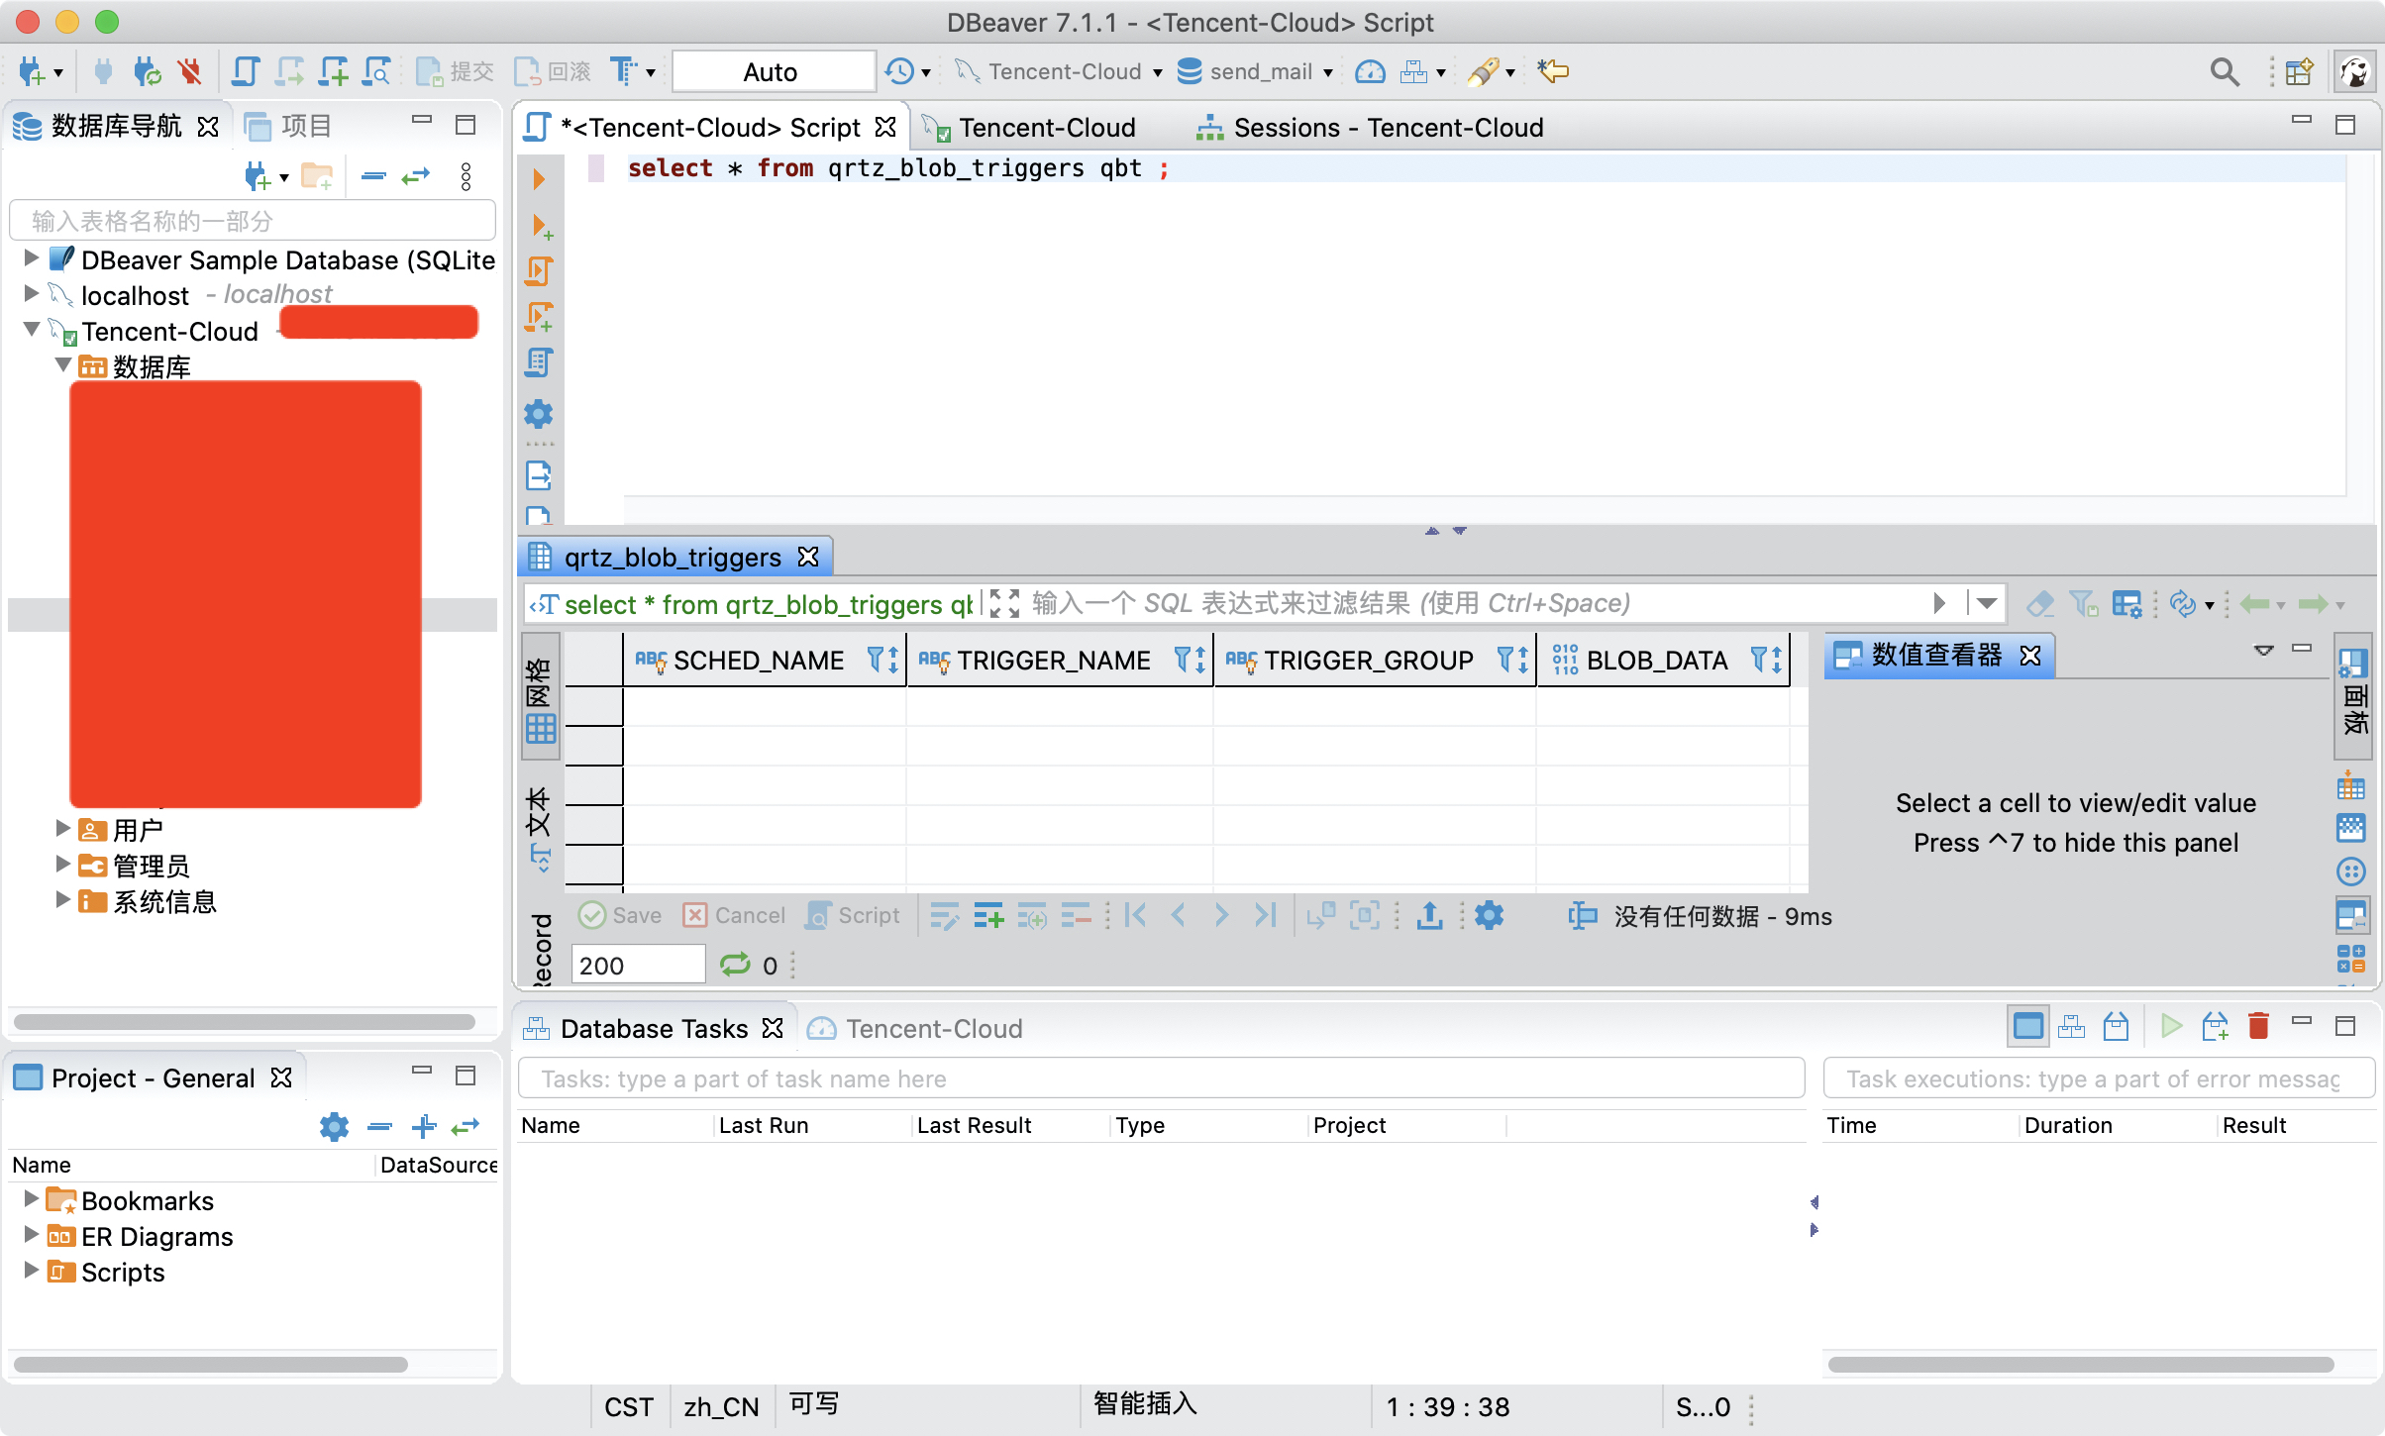This screenshot has height=1436, width=2385.
Task: Collapse all in database navigator
Action: click(x=373, y=177)
